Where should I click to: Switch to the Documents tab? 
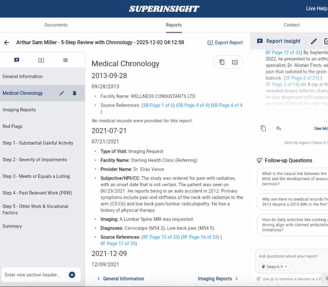(56, 25)
